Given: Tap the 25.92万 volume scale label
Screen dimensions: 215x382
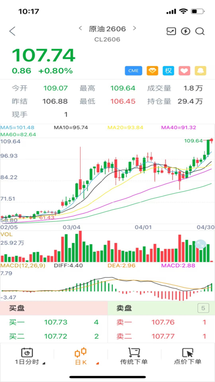Looking at the screenshot, I should click(13, 243).
